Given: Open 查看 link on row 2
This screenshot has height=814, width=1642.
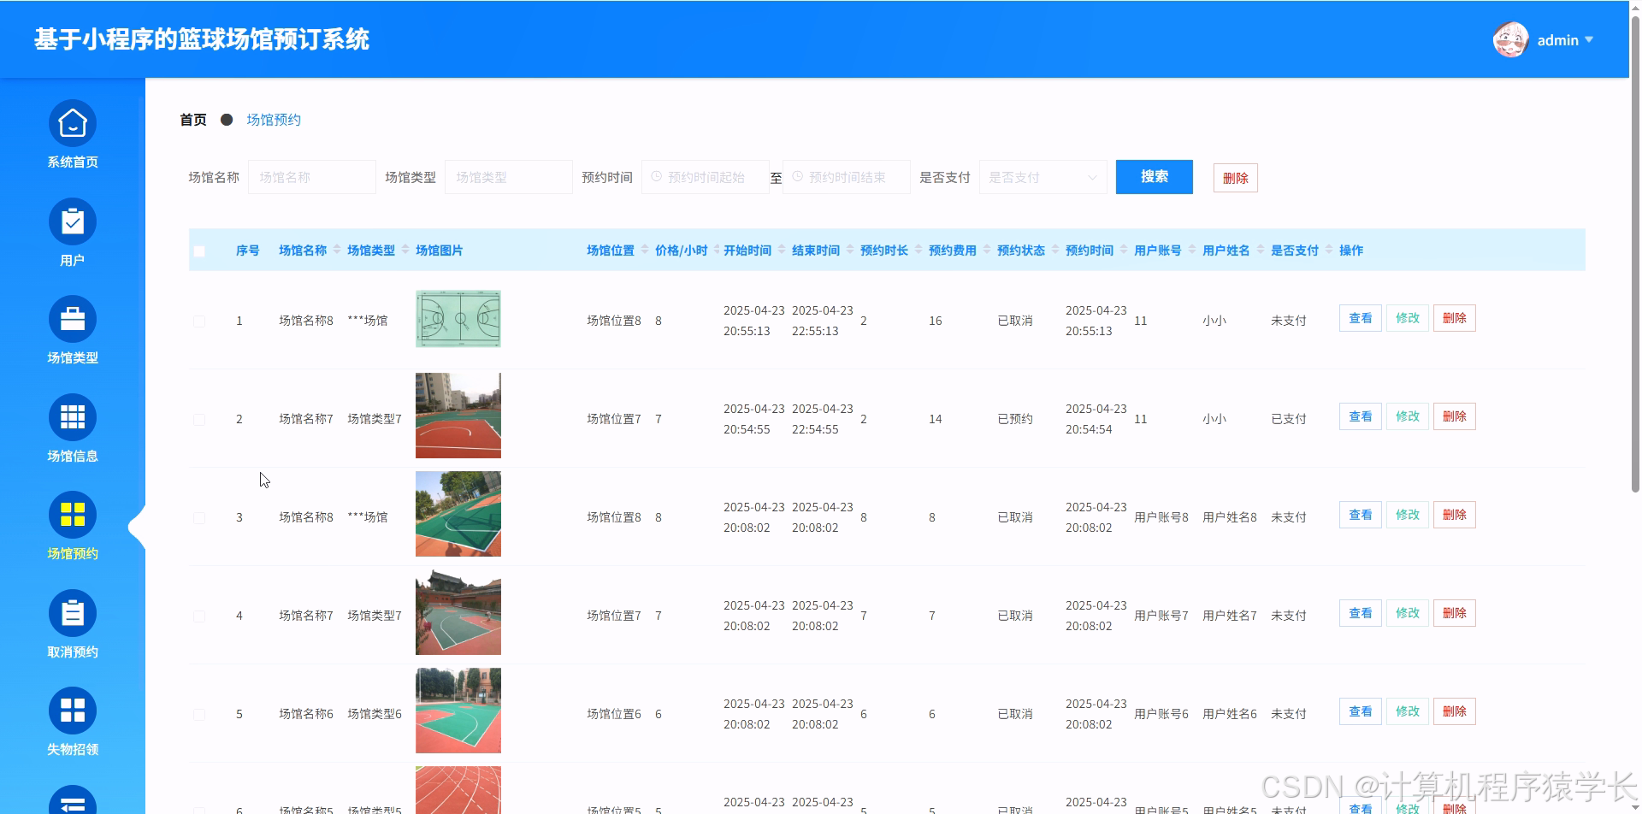Looking at the screenshot, I should pyautogui.click(x=1359, y=416).
